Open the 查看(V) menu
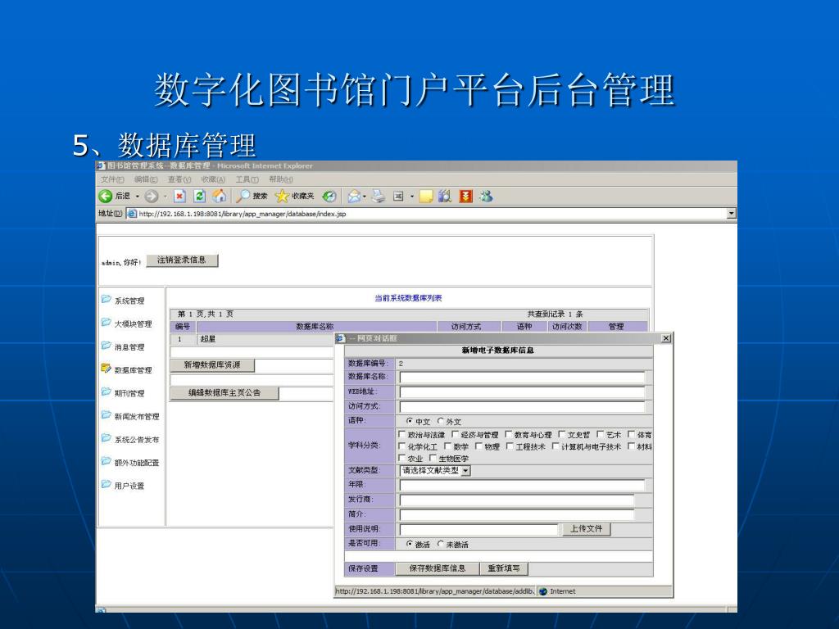Image resolution: width=839 pixels, height=629 pixels. click(179, 179)
